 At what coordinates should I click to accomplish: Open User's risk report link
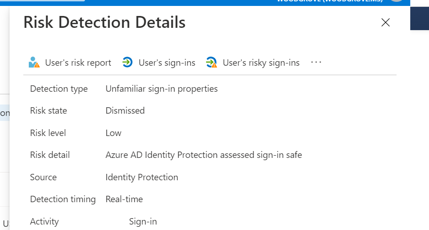(78, 63)
